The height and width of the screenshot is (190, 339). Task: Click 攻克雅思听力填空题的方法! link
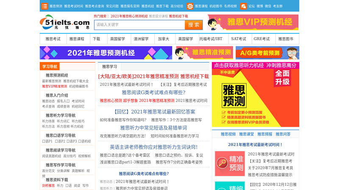pyautogui.click(x=123, y=136)
